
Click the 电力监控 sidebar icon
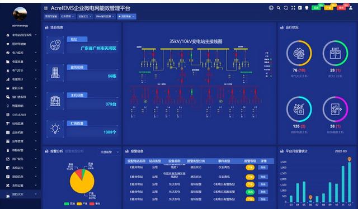8,53
